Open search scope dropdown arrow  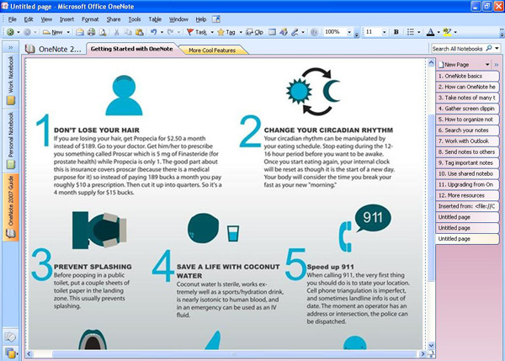click(x=497, y=48)
